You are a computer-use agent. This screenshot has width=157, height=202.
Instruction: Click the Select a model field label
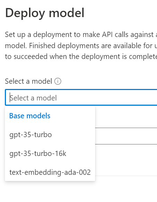pyautogui.click(x=28, y=81)
